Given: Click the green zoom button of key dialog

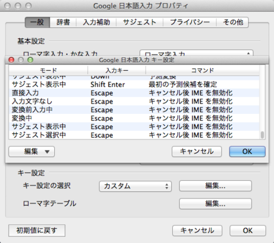Looking at the screenshot, I should [x=30, y=60].
